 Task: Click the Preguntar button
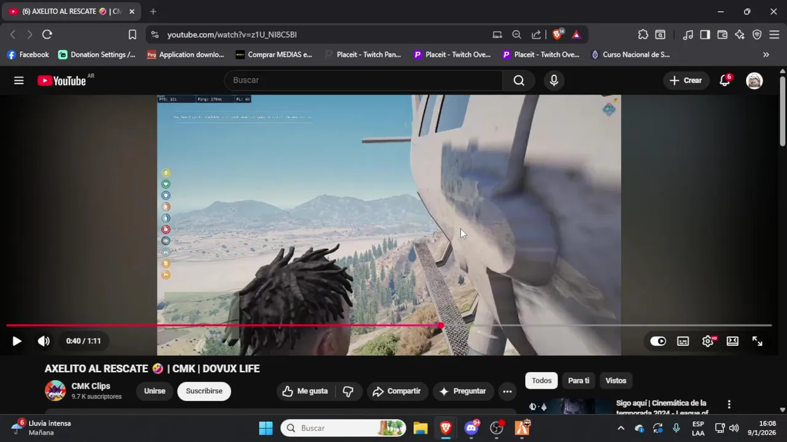click(x=463, y=391)
